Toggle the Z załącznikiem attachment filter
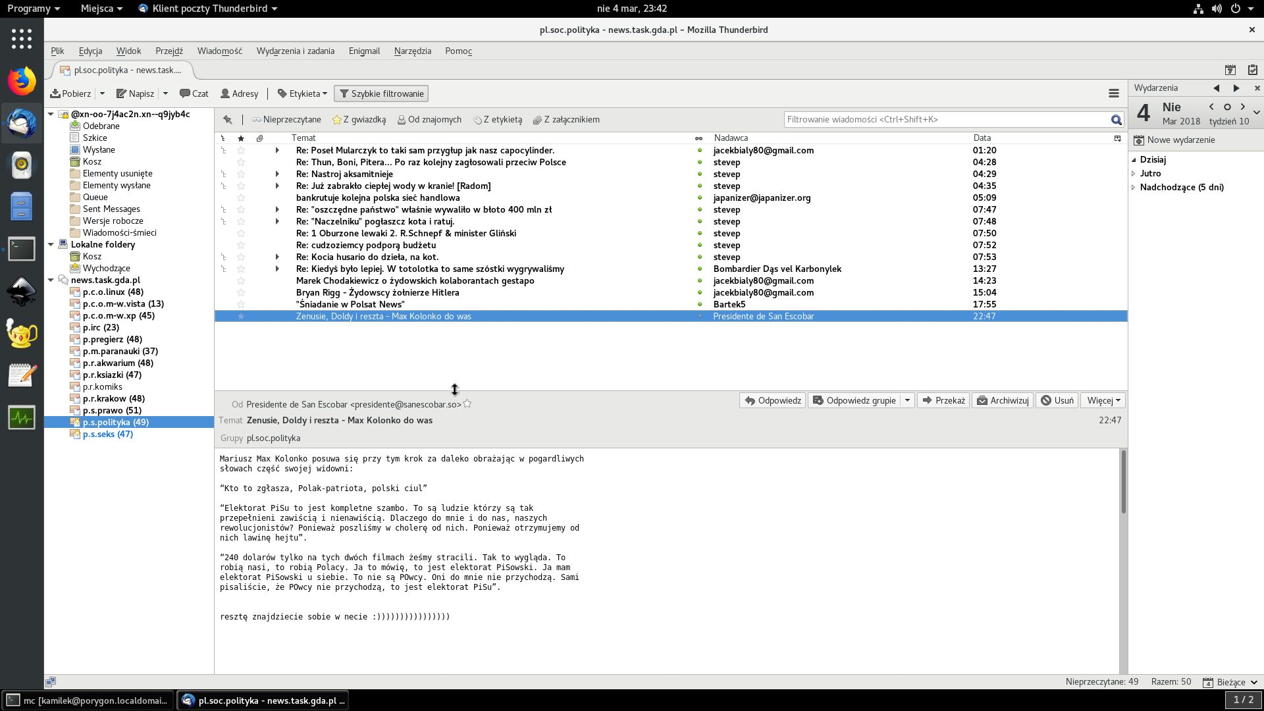Screen dimensions: 1264x711 click(x=566, y=120)
